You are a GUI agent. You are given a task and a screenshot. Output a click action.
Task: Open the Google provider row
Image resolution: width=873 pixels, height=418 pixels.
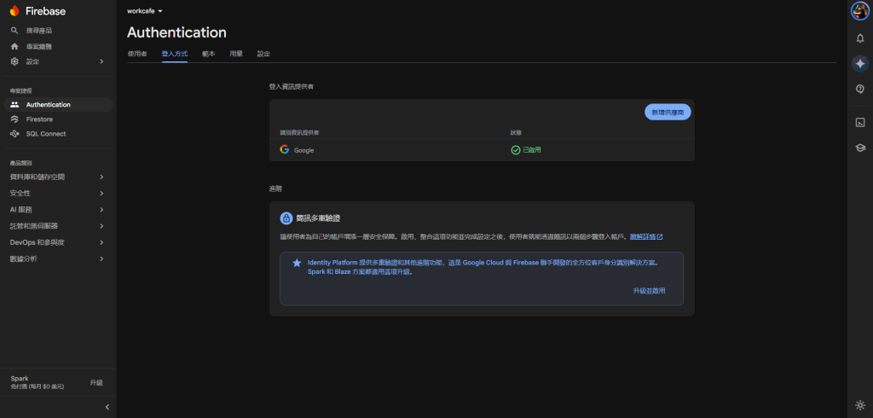(482, 150)
